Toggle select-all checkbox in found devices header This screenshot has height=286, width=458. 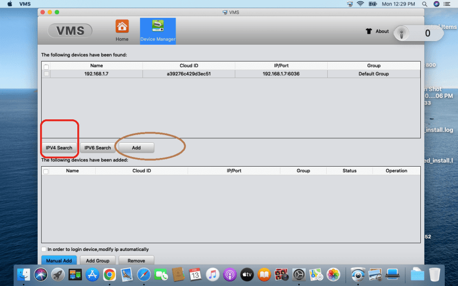point(47,66)
